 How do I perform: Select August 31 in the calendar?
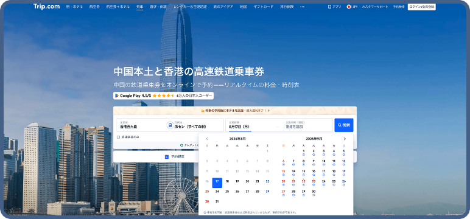pos(217,201)
